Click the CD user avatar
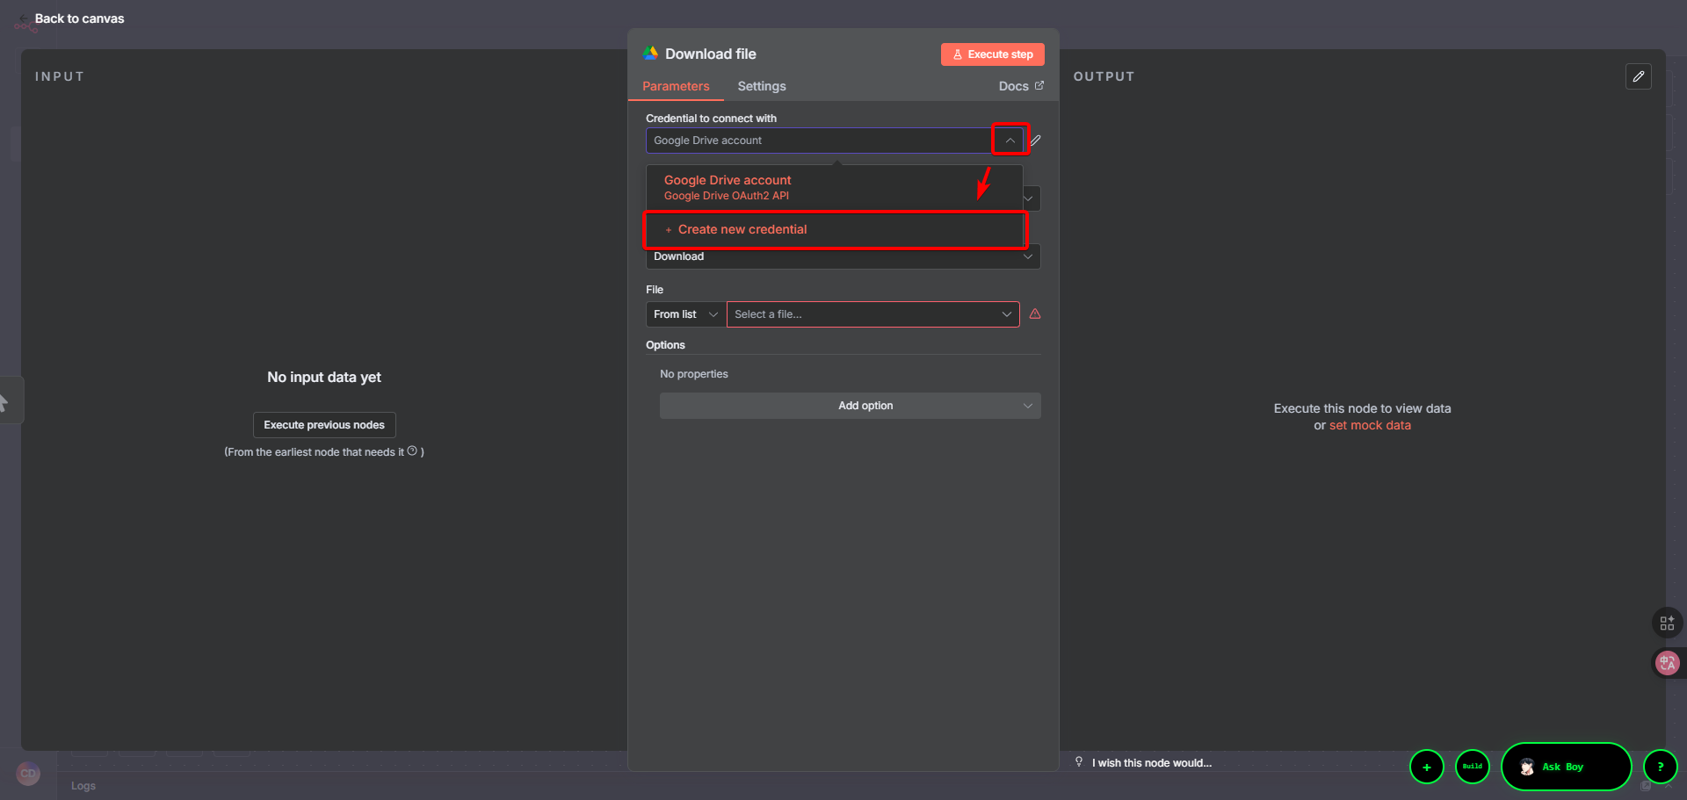The width and height of the screenshot is (1687, 800). pos(28,774)
